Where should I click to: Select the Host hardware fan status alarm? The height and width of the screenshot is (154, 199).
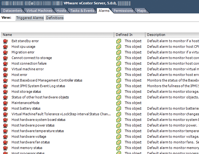point(31,142)
